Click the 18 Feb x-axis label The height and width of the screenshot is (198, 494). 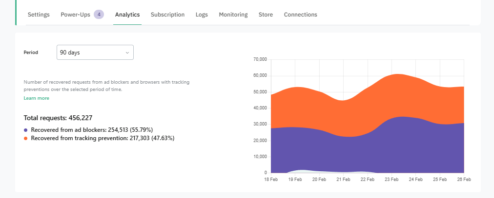271,180
